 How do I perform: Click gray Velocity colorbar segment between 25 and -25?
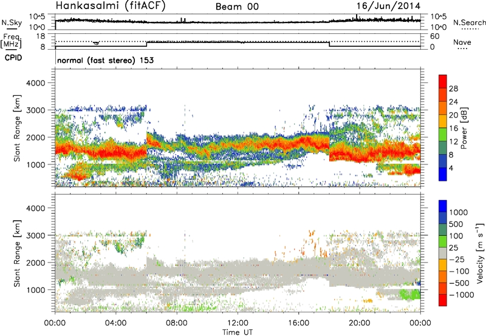click(443, 253)
